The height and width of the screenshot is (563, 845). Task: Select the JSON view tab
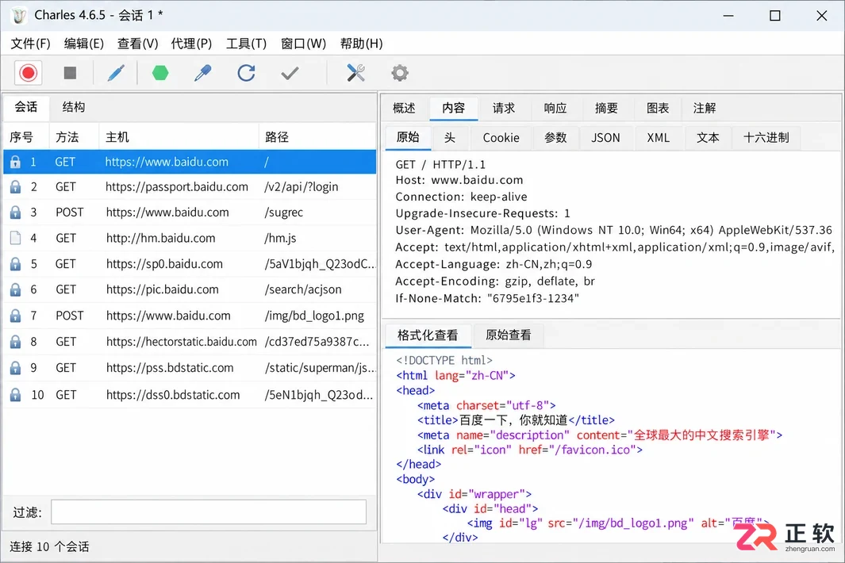click(x=605, y=138)
